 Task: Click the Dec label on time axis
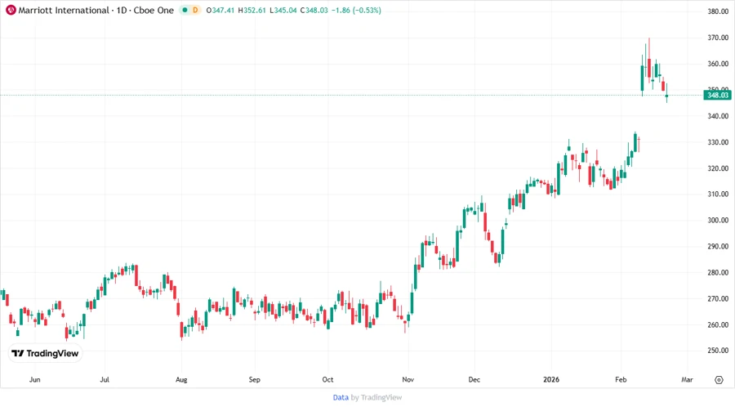(x=474, y=380)
